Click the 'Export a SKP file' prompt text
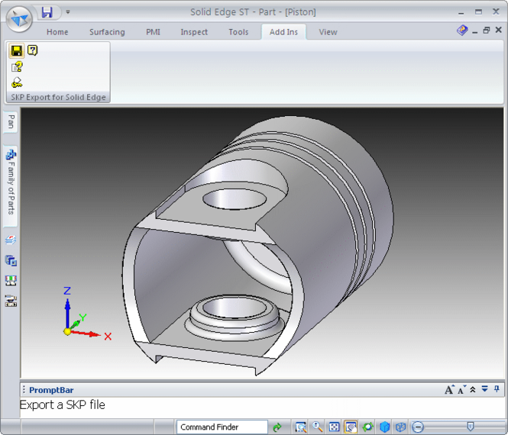 coord(63,405)
